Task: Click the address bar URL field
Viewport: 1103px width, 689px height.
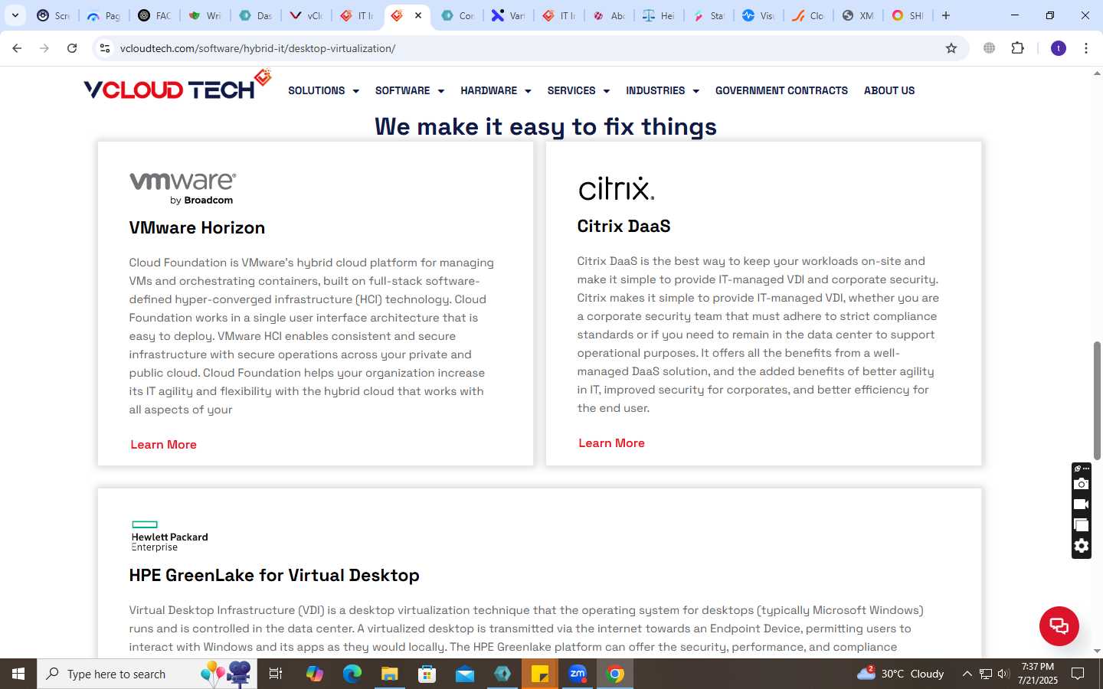Action: [x=529, y=48]
